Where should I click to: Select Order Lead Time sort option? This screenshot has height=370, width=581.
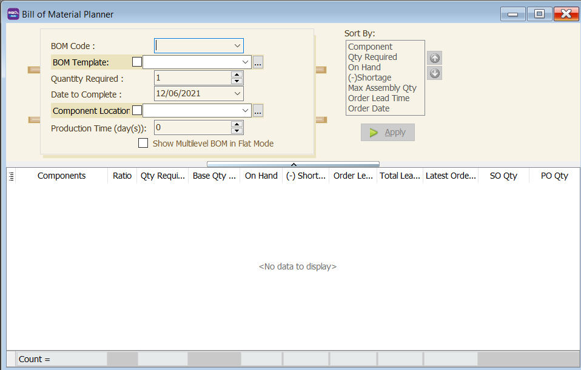[x=378, y=98]
